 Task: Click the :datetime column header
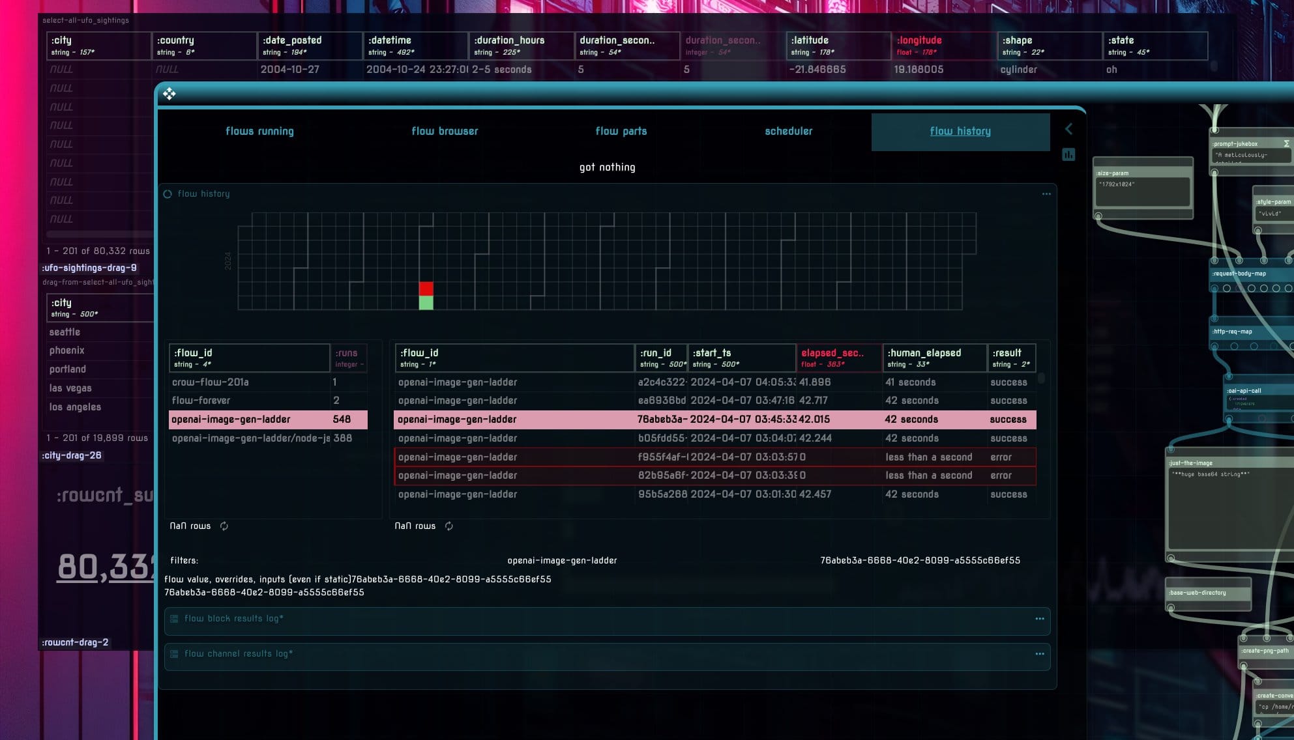tap(415, 46)
